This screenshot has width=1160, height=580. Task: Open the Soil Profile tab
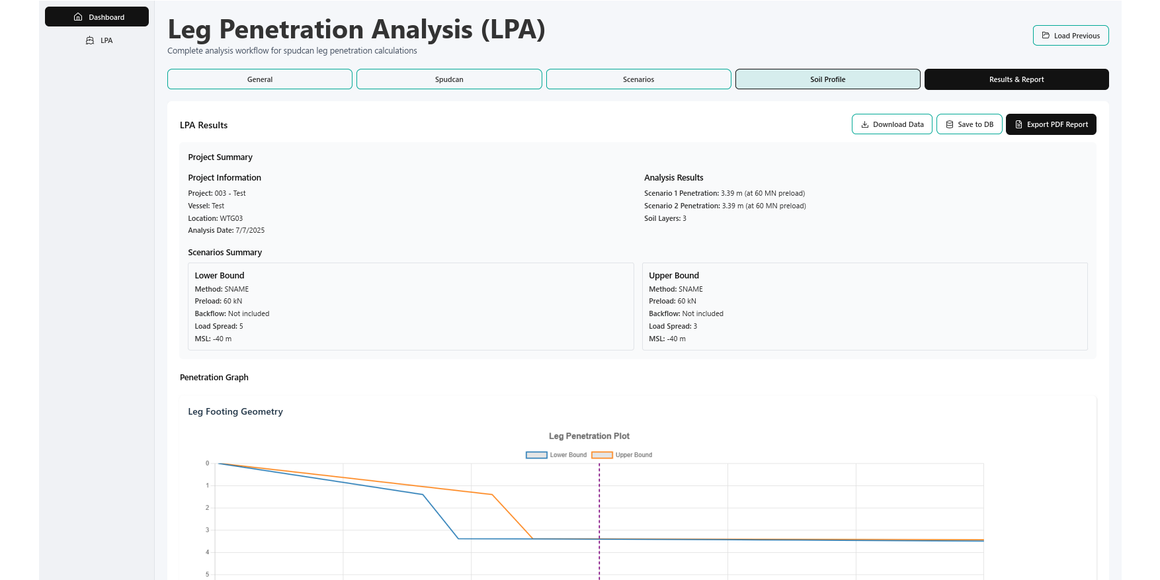pos(827,79)
